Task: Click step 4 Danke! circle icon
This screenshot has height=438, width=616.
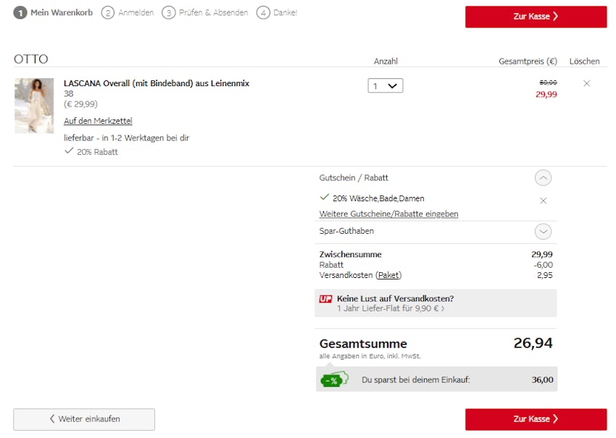Action: [x=264, y=12]
